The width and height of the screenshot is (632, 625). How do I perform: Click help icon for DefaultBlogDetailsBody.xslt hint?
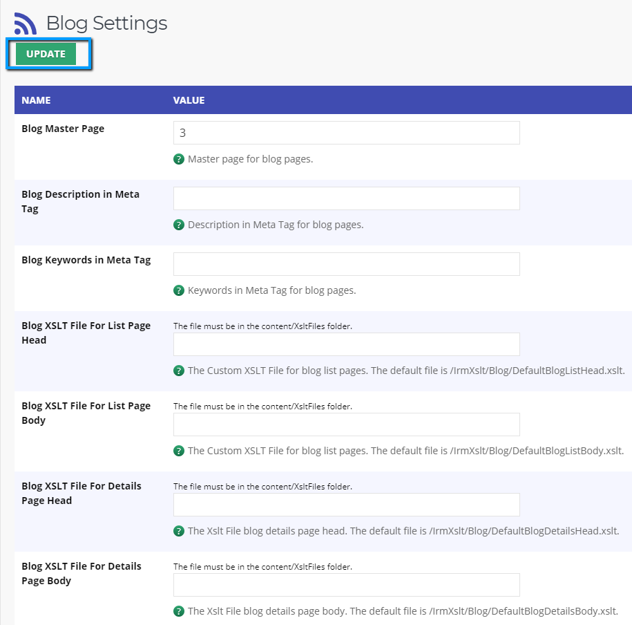point(179,611)
